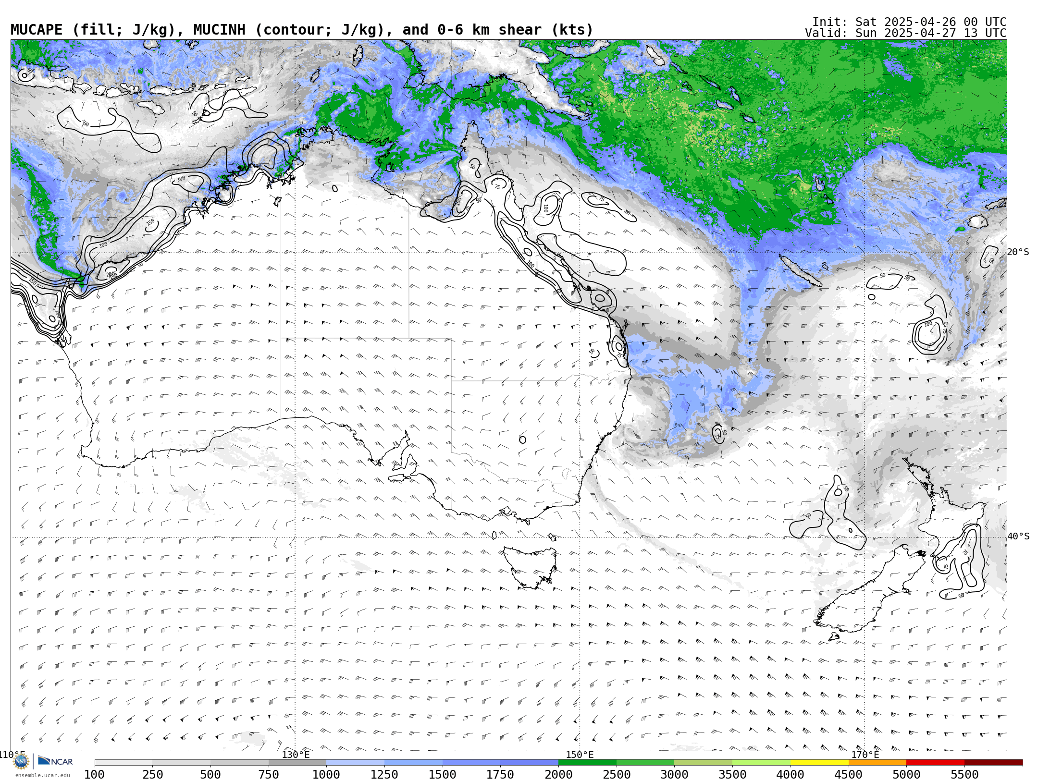
Task: Click the 130°E longitude label
Action: point(296,755)
